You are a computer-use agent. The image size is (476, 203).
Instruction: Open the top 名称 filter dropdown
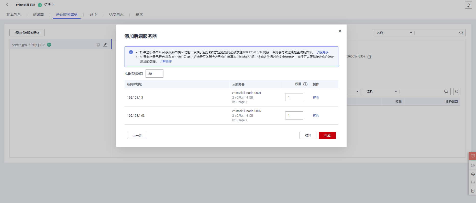click(x=394, y=33)
